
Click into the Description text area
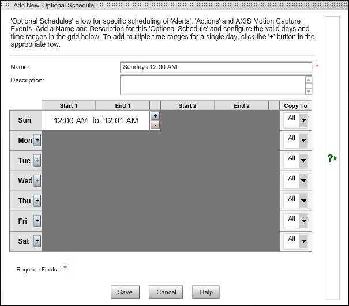pos(212,85)
